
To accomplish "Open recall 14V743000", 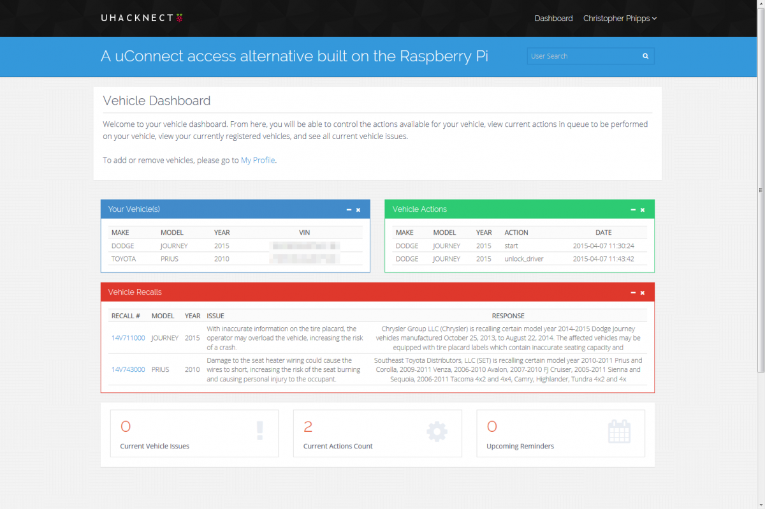I will pyautogui.click(x=128, y=369).
